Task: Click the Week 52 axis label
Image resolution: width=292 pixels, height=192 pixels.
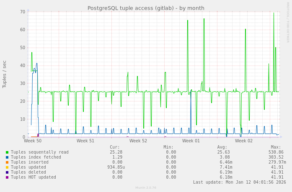Action: [138, 141]
